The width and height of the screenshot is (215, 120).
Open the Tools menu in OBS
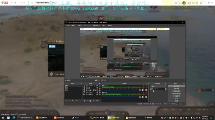tap(104, 25)
